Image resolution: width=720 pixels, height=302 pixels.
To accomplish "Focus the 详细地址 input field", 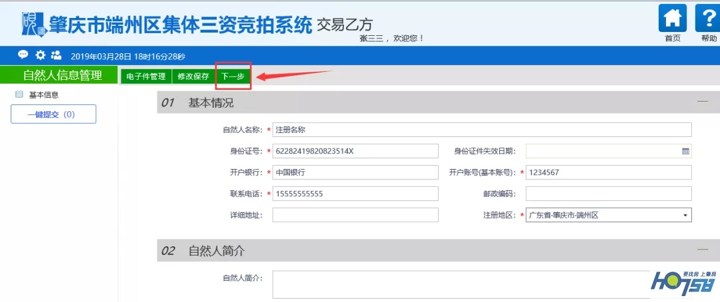I will 355,215.
